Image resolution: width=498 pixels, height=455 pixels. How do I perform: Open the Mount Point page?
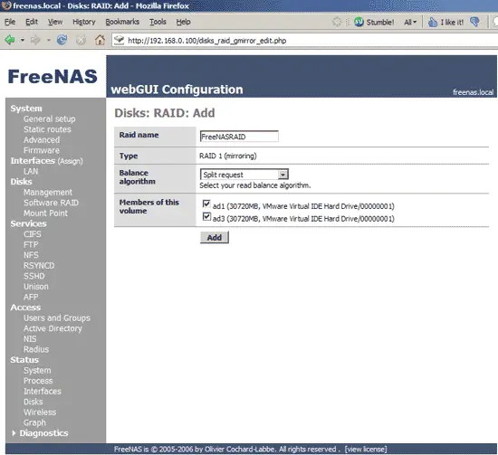(x=45, y=213)
